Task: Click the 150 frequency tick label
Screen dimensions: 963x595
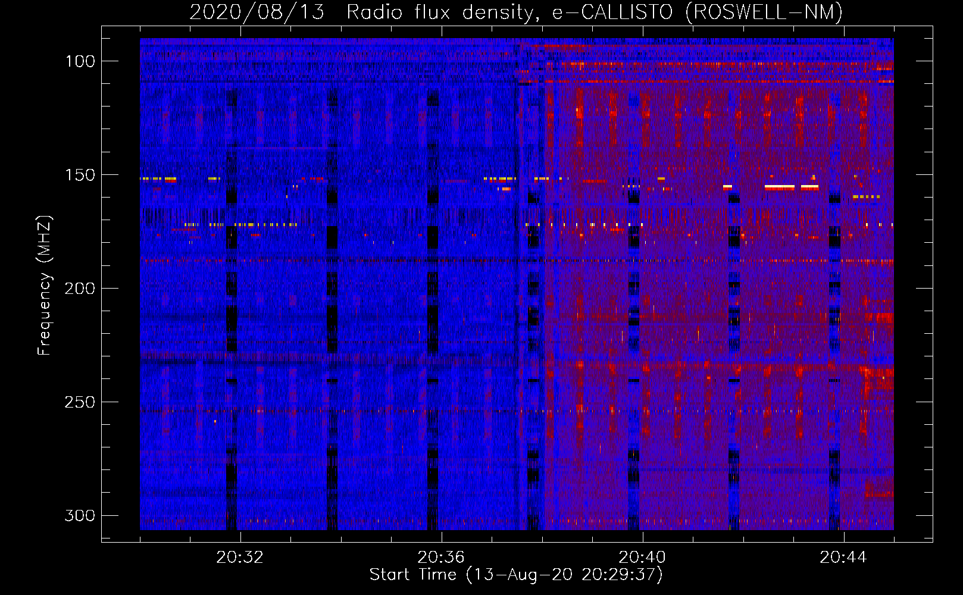Action: point(80,175)
